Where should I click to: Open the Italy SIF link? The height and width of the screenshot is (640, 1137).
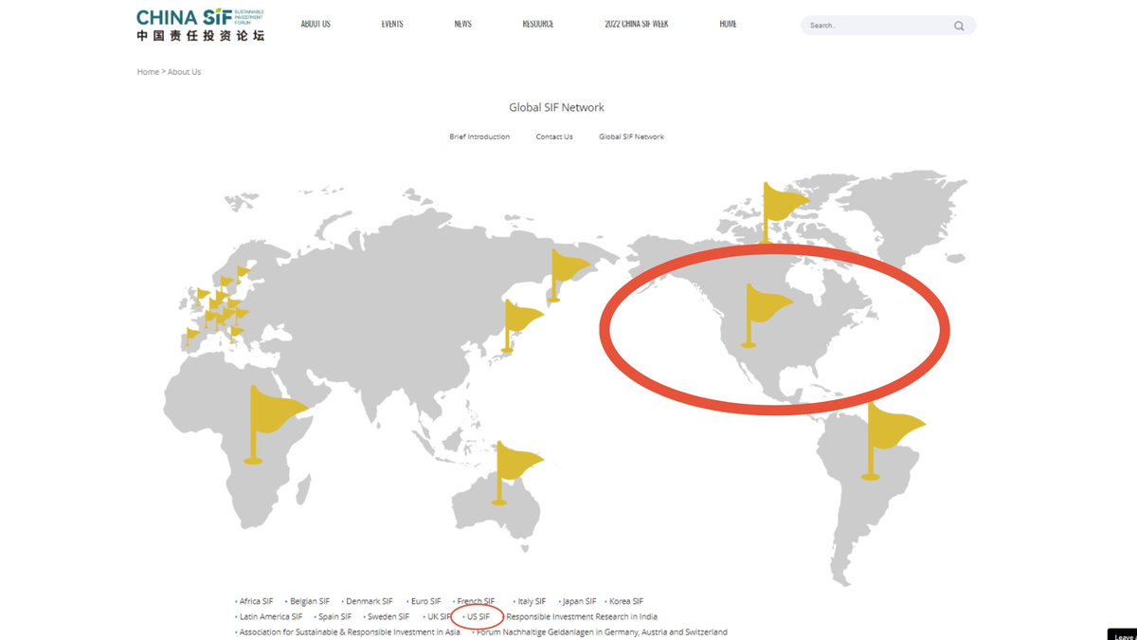532,601
